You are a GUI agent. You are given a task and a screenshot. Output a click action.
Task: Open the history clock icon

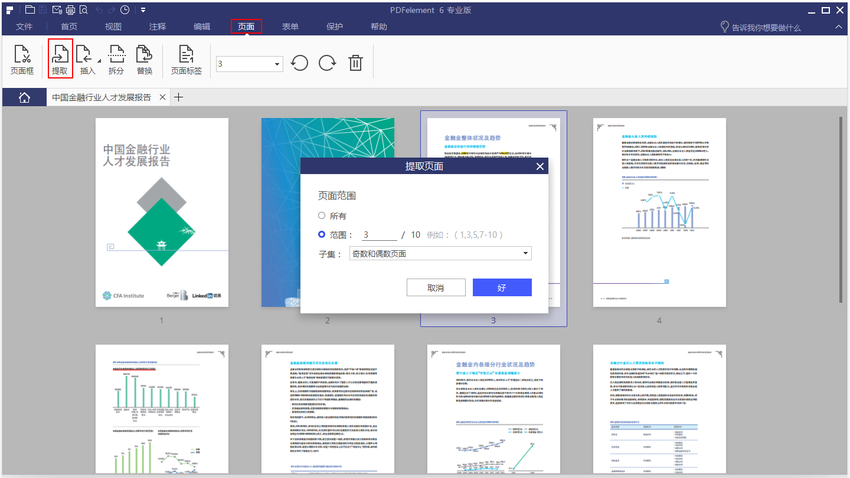[x=125, y=10]
